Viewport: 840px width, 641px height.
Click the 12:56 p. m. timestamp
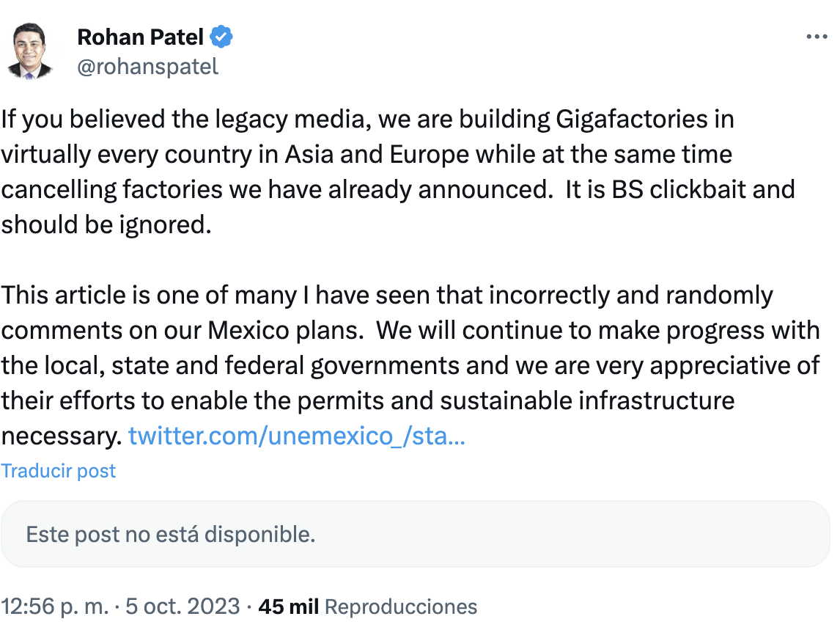53,607
